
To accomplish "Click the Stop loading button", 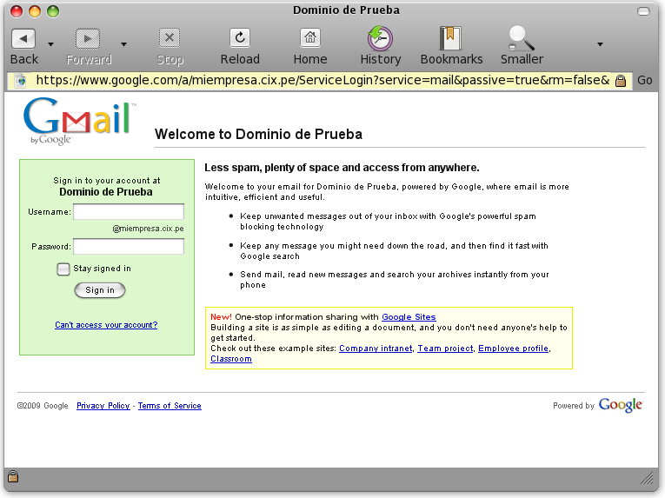I will point(170,38).
